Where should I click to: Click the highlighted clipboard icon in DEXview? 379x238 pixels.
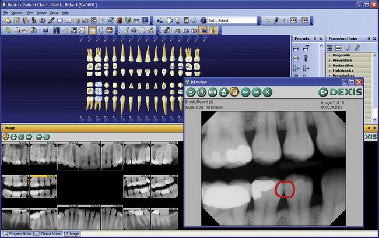234,92
